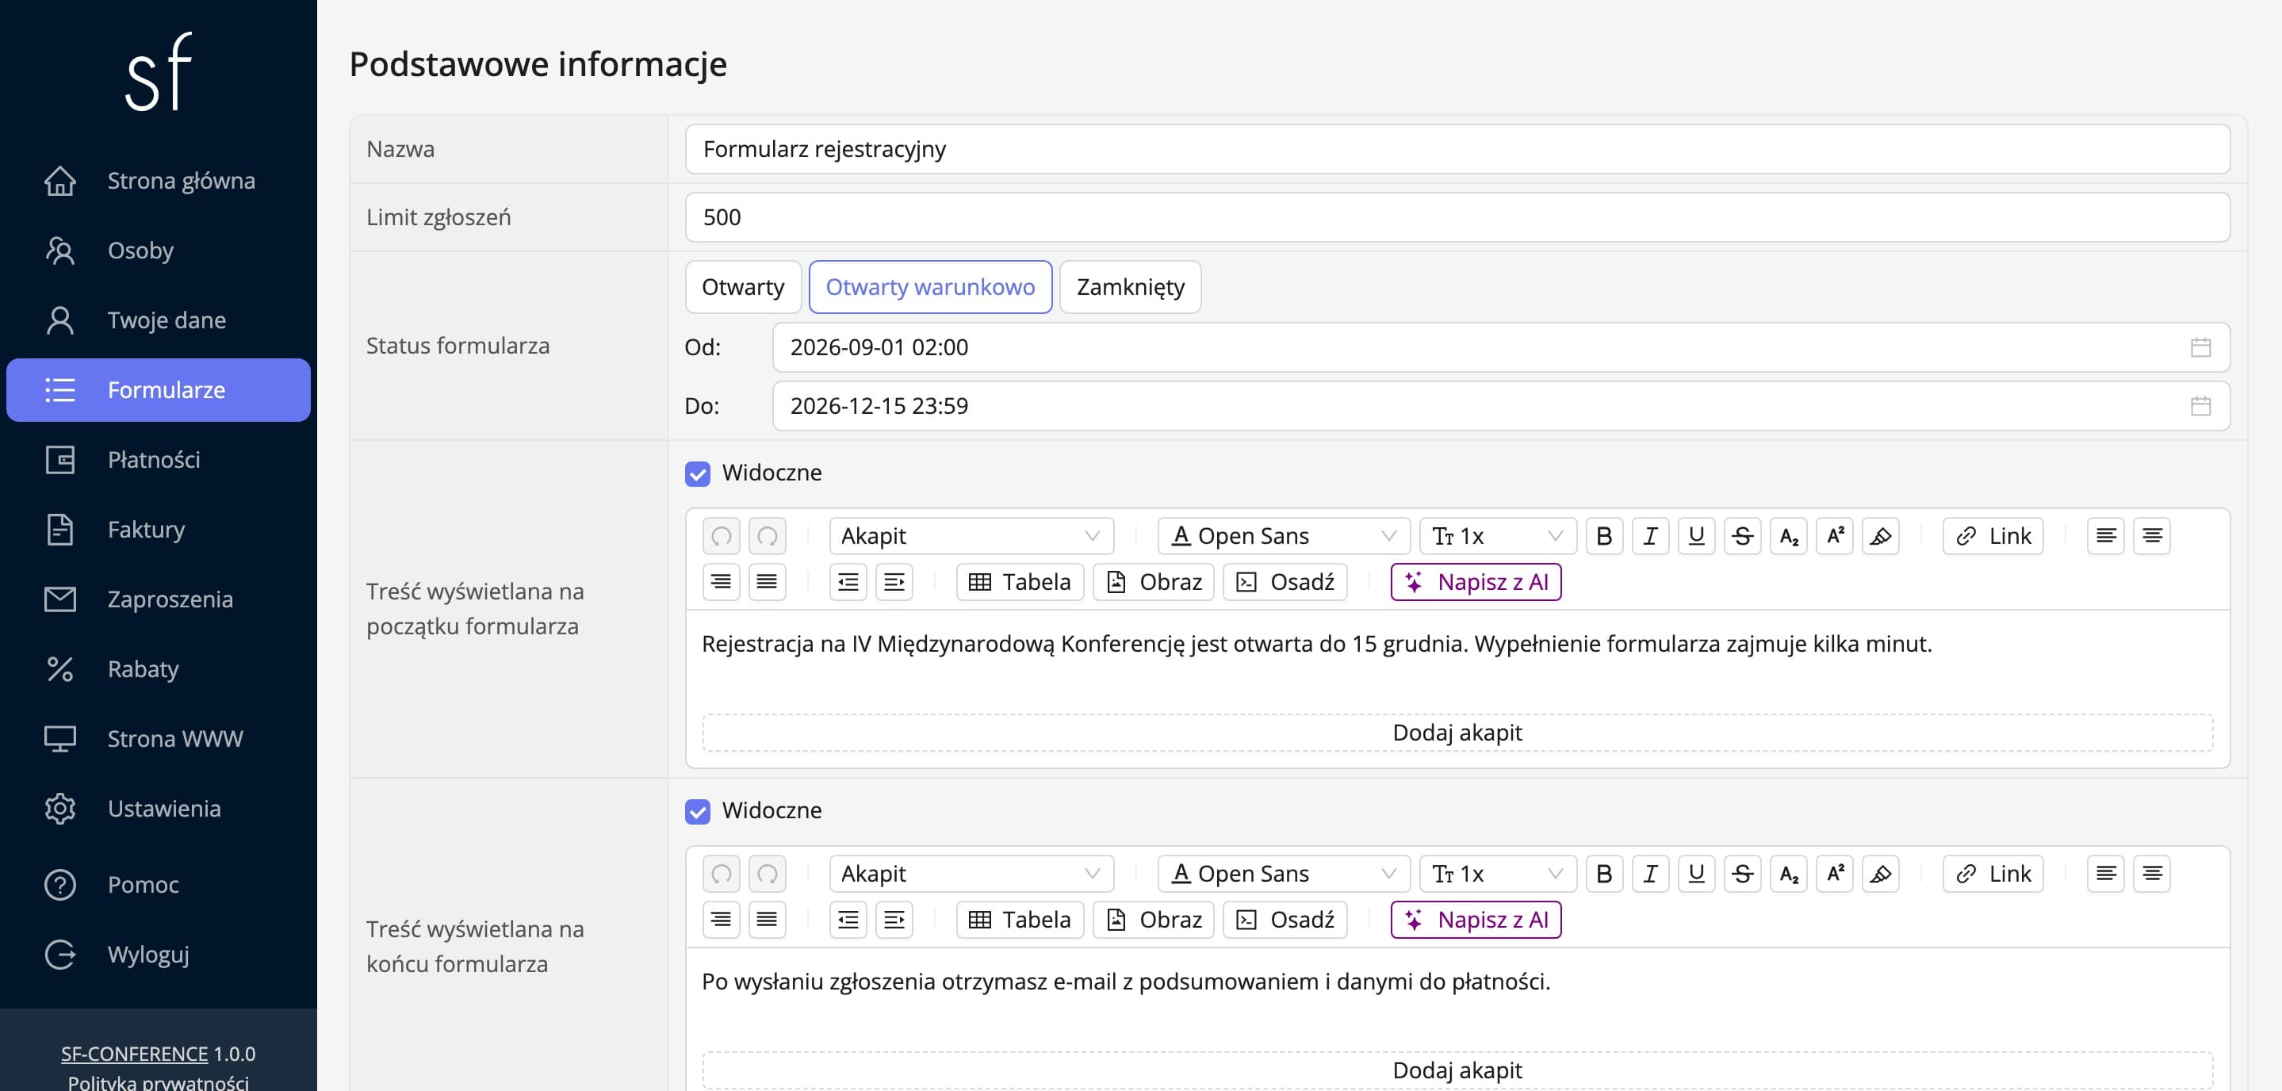Open 1x text size dropdown, second editor
2282x1091 pixels.
[1497, 874]
